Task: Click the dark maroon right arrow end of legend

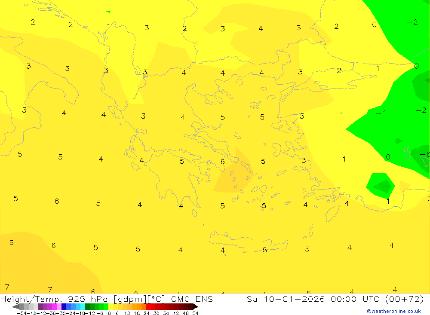Action: point(195,306)
